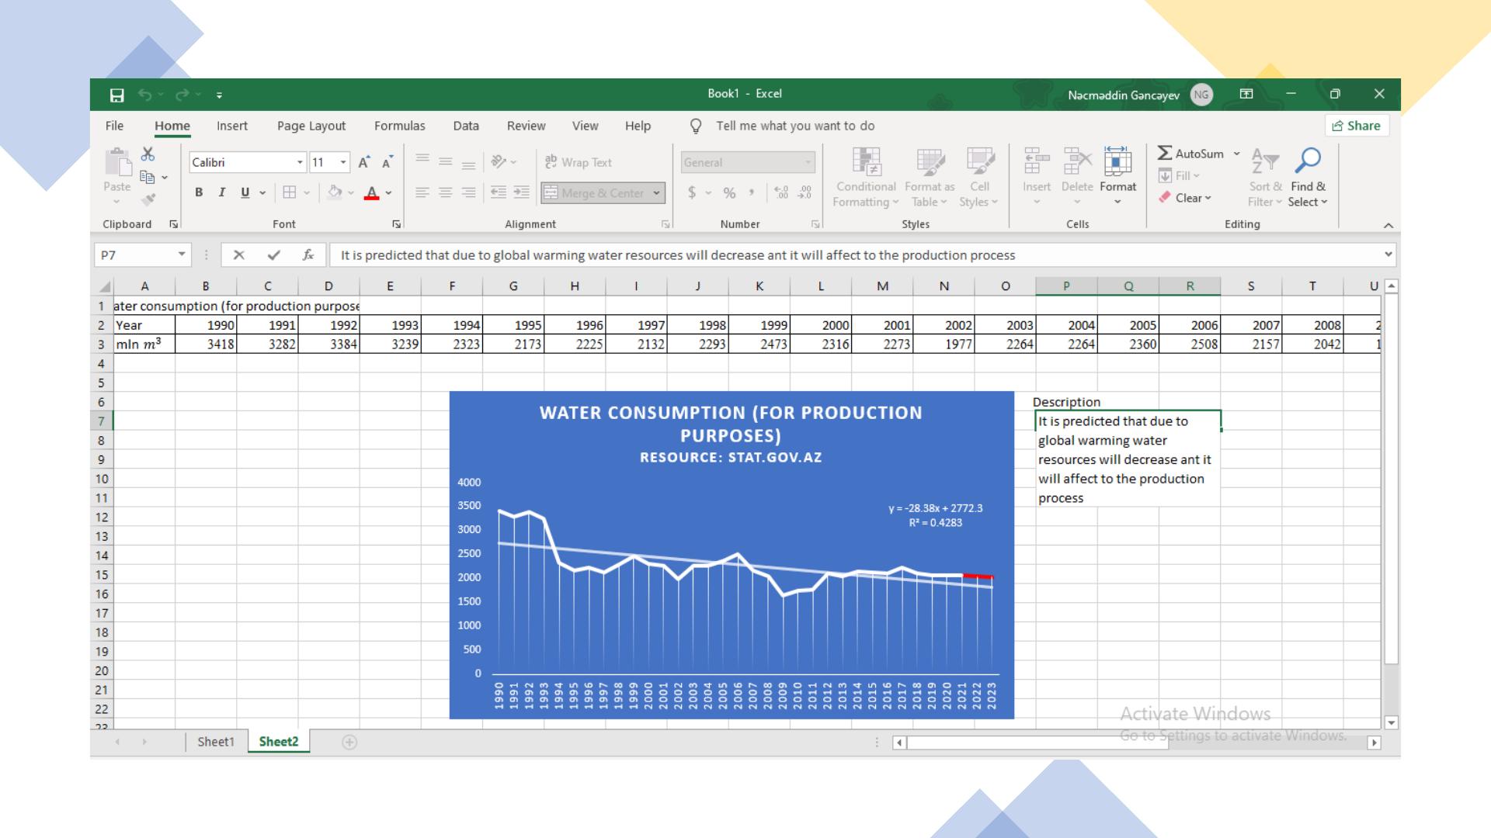The height and width of the screenshot is (838, 1491).
Task: Toggle Align Left
Action: pyautogui.click(x=422, y=192)
